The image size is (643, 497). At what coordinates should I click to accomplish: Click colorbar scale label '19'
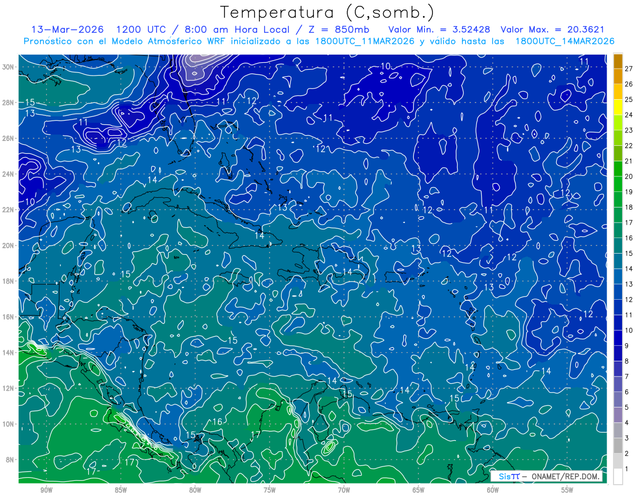629,192
